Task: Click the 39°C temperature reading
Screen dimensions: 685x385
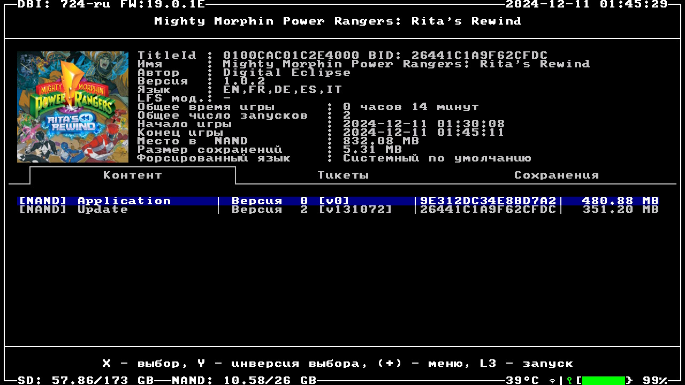Action: coord(522,380)
